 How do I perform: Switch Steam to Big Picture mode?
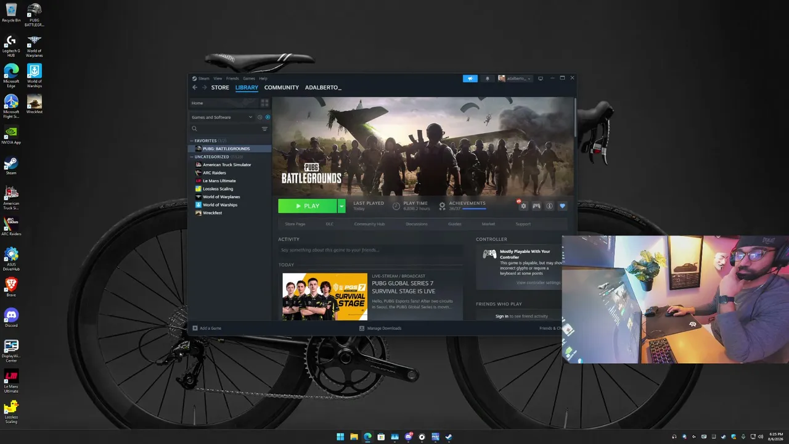point(541,78)
